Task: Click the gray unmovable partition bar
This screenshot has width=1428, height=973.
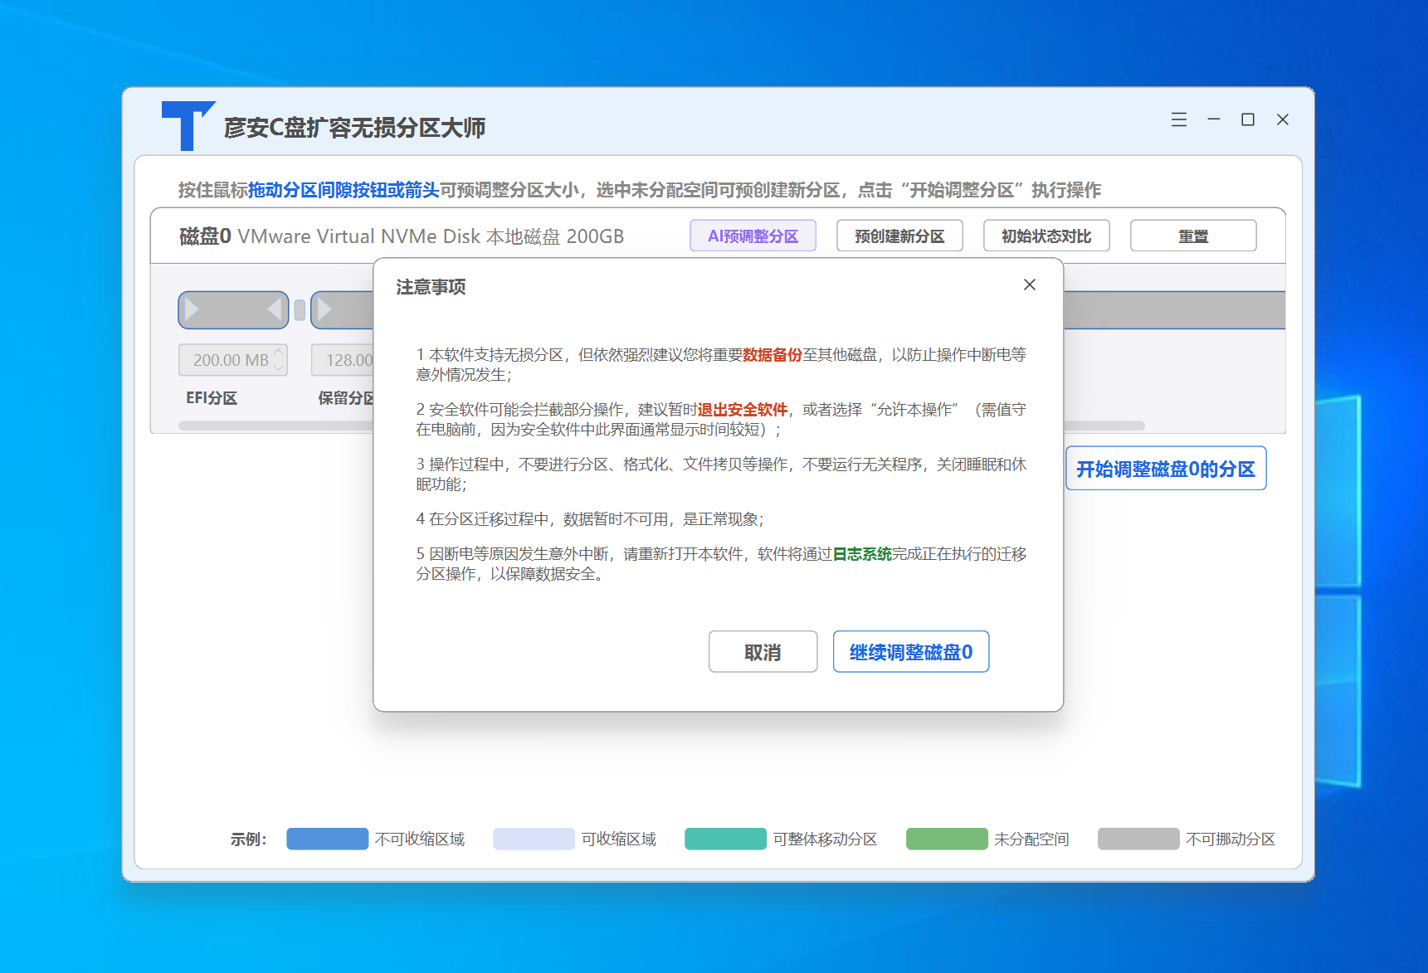Action: coord(1174,310)
